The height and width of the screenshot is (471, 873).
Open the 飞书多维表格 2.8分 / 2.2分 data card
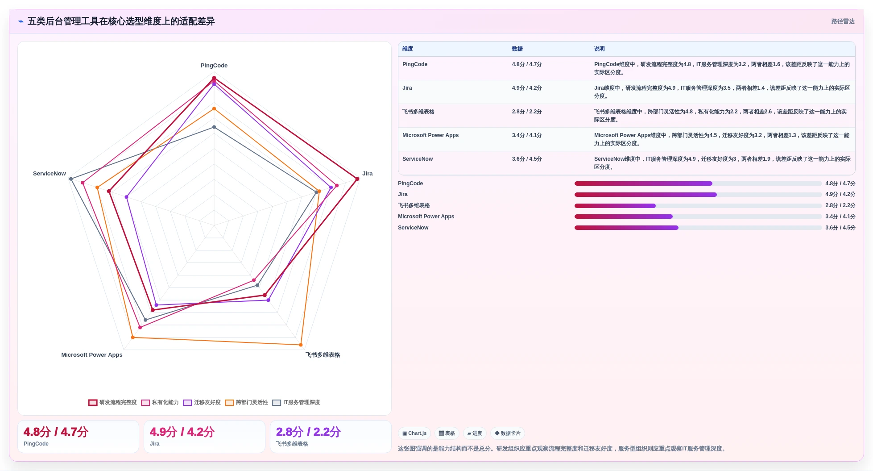tap(331, 437)
